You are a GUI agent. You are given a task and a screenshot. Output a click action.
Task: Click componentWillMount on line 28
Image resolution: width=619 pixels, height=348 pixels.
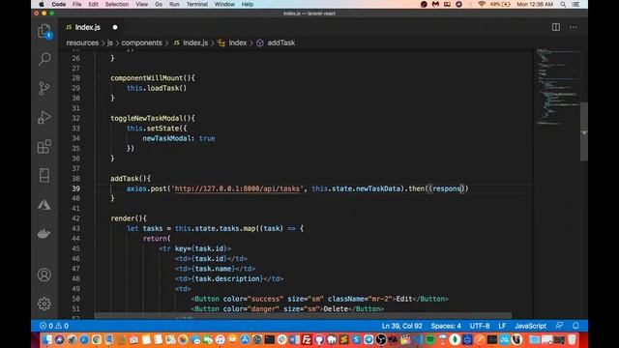(x=146, y=78)
